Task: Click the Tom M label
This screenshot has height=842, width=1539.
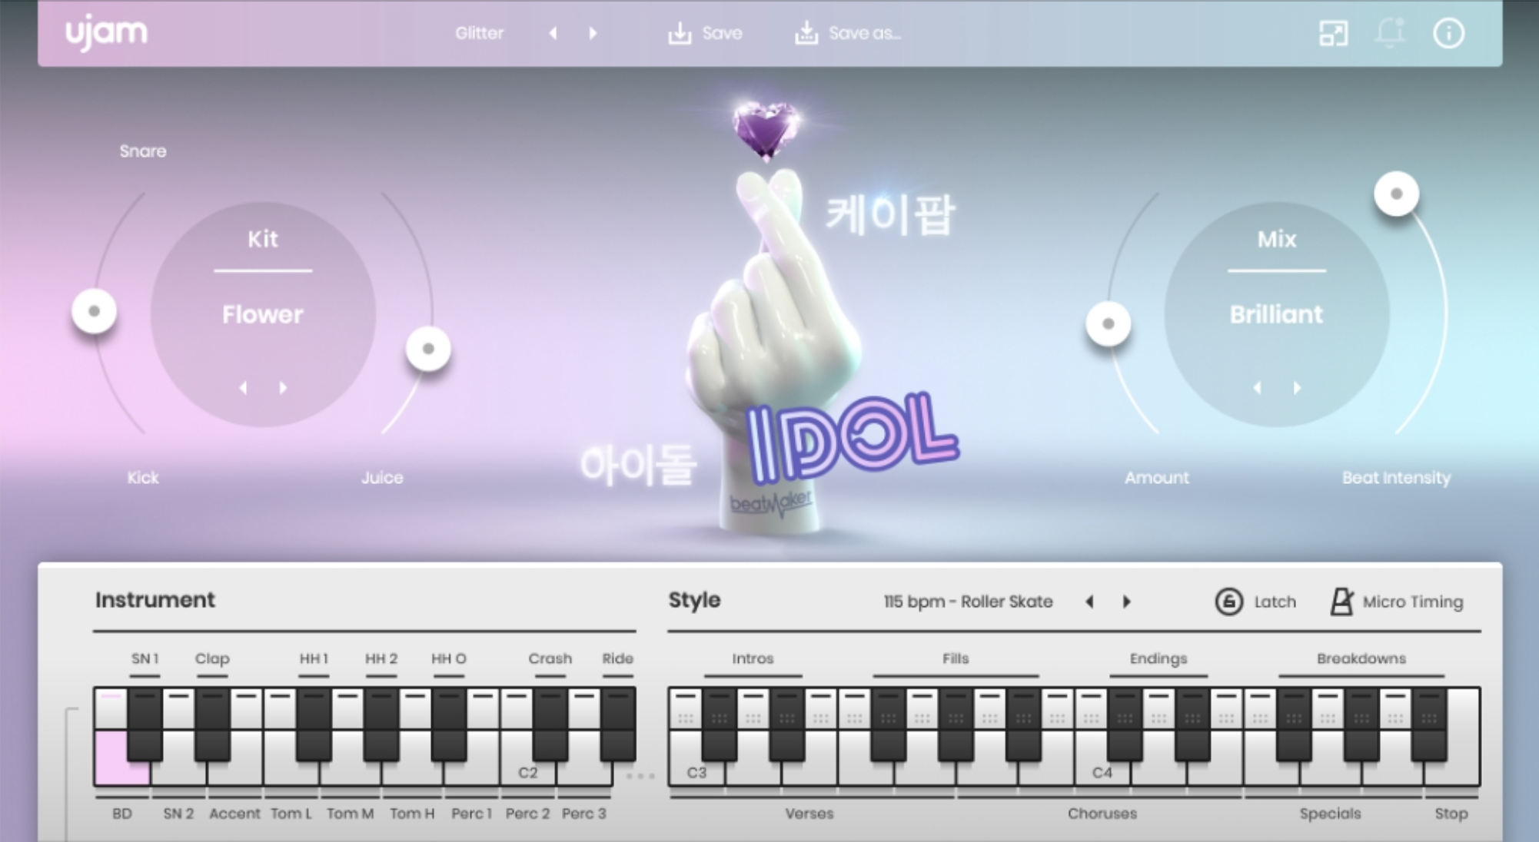Action: 351,814
